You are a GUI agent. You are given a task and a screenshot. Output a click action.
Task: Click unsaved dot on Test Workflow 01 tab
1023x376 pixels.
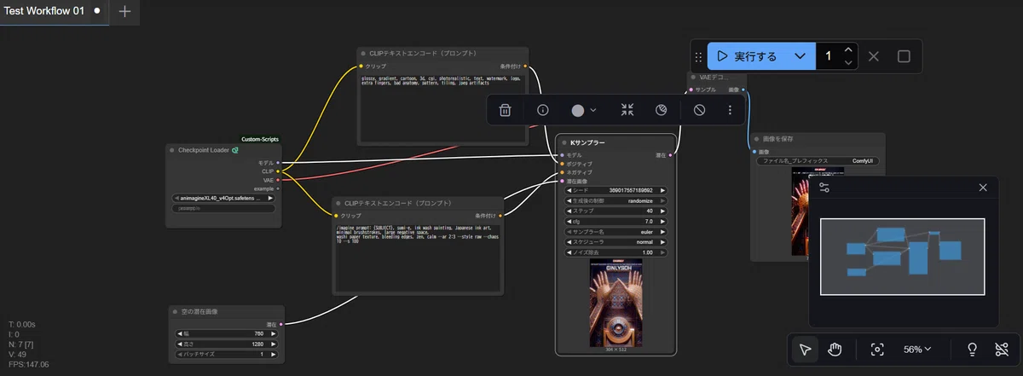tap(97, 11)
